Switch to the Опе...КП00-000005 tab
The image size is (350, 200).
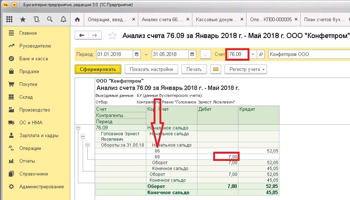tap(271, 19)
